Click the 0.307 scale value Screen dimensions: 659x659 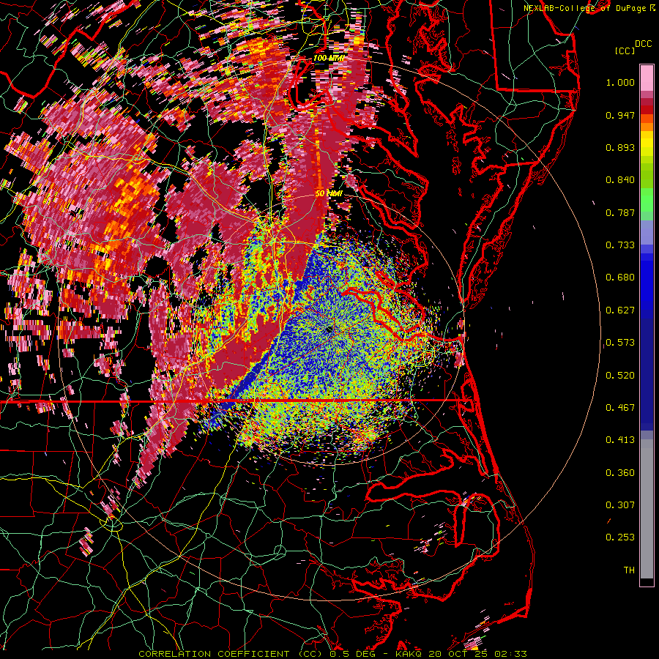[x=620, y=505]
